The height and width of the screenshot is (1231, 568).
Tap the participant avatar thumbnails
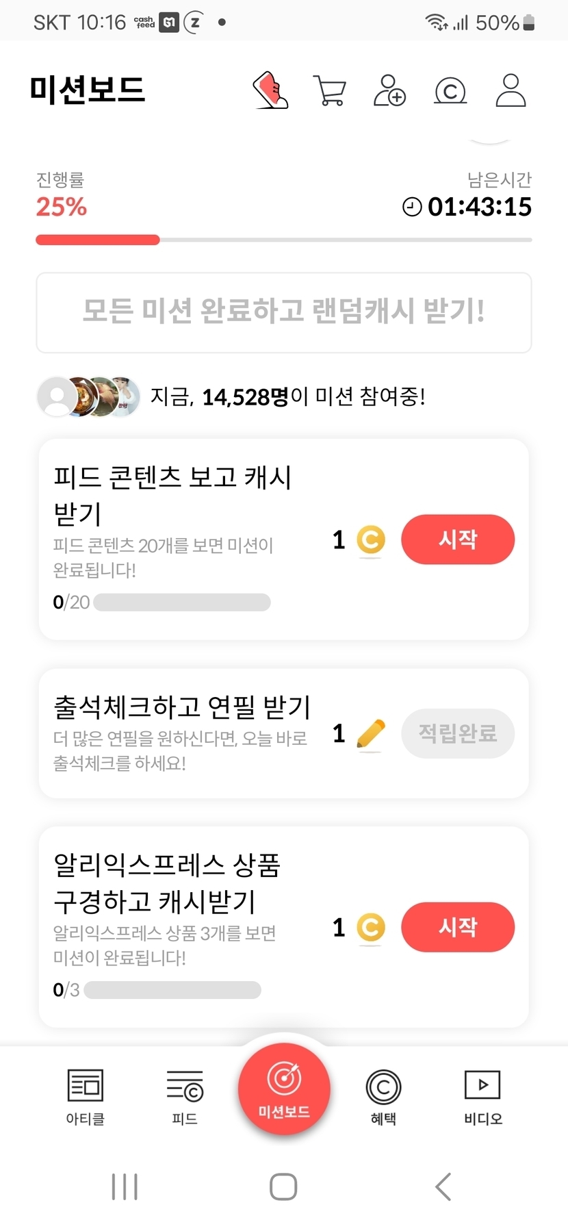click(x=89, y=396)
